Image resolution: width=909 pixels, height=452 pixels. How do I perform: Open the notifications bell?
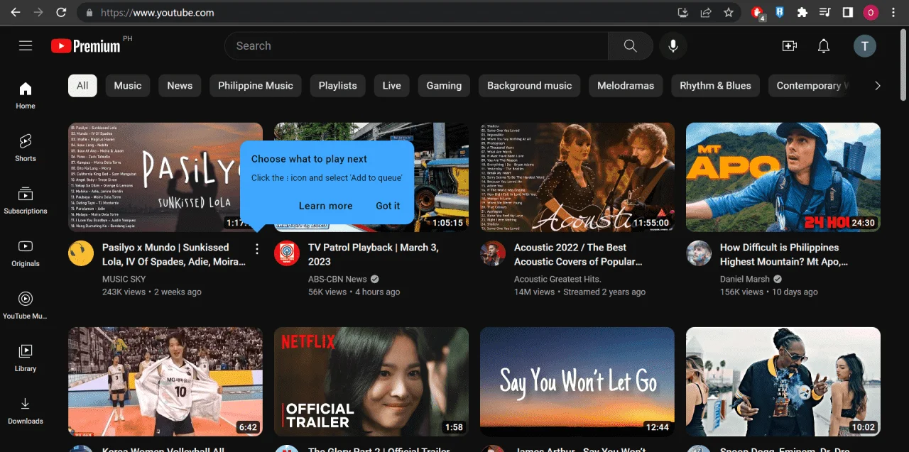(824, 46)
